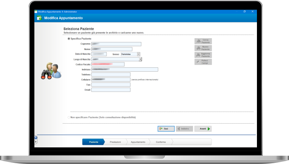Expand the Luogo di Nascita combo box
289x164 pixels.
(x=140, y=59)
